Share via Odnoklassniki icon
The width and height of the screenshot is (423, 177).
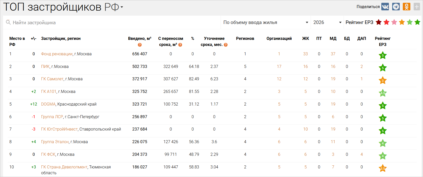(407, 7)
